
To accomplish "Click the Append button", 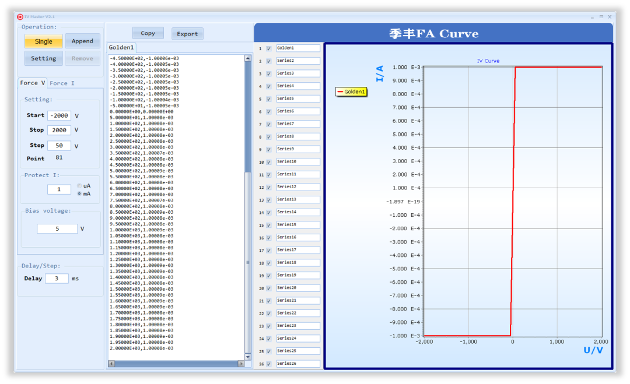I will coord(82,41).
